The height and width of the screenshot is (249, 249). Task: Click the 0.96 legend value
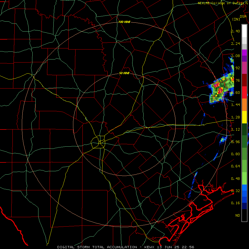[x=235, y=142]
